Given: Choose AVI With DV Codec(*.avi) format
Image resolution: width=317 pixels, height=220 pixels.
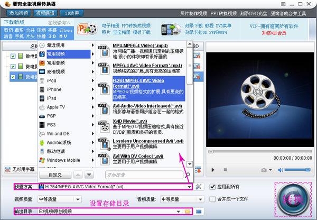Looking at the screenshot, I should pyautogui.click(x=141, y=159).
